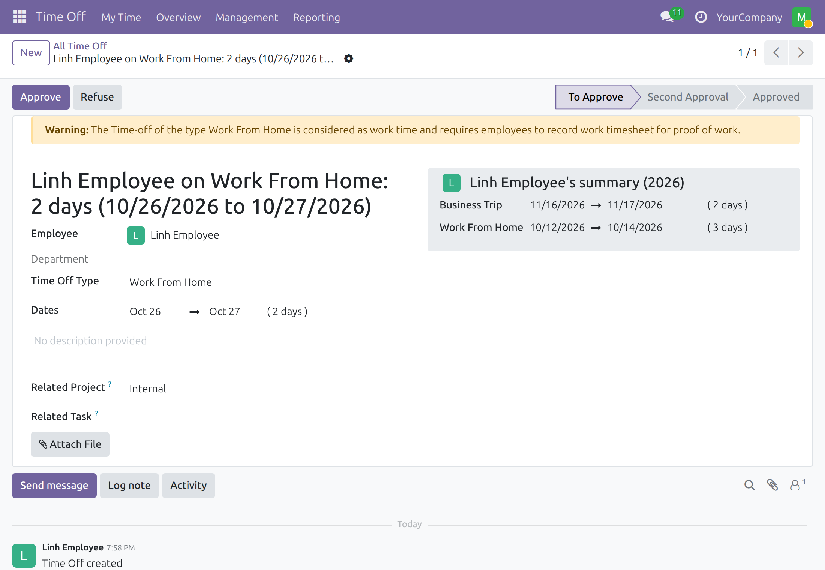Click the "( 2 days )" duration beside Dates
Image resolution: width=825 pixels, height=570 pixels.
[287, 311]
